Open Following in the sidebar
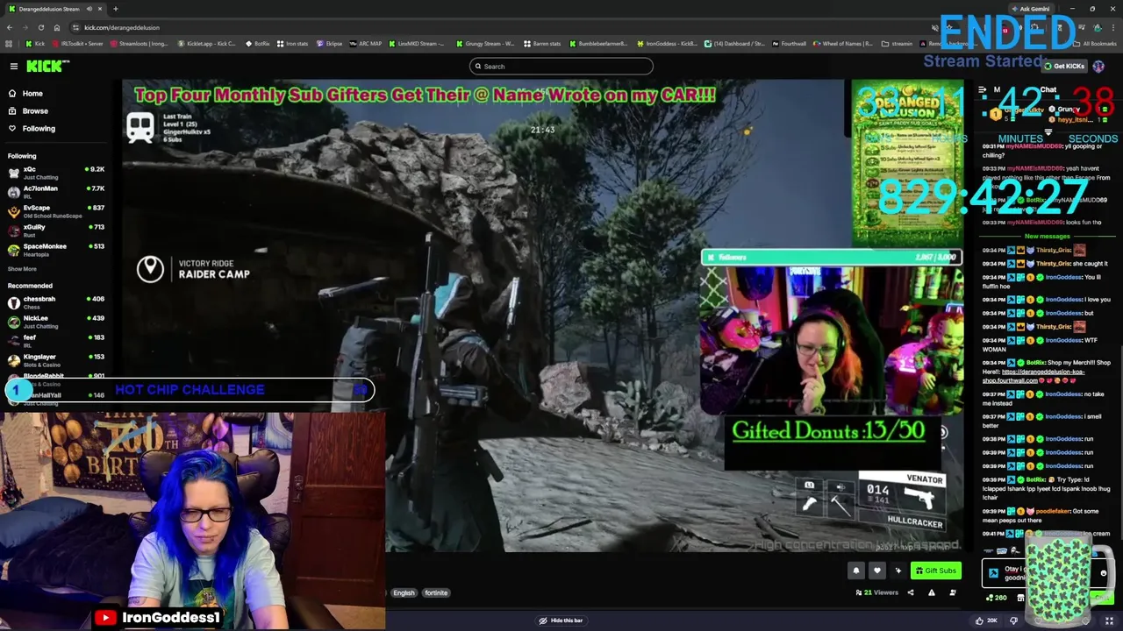This screenshot has height=631, width=1123. (39, 128)
